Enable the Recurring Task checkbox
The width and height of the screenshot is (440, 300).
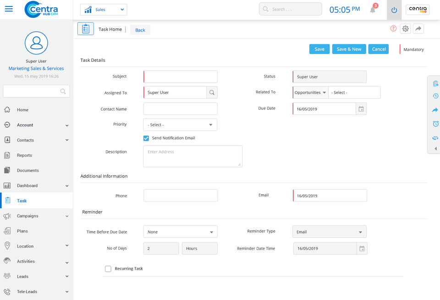point(108,269)
